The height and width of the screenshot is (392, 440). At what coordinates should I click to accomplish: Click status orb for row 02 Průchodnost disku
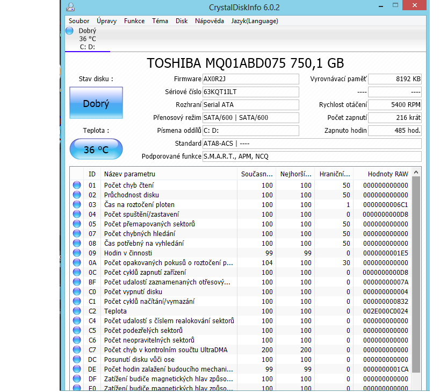77,195
